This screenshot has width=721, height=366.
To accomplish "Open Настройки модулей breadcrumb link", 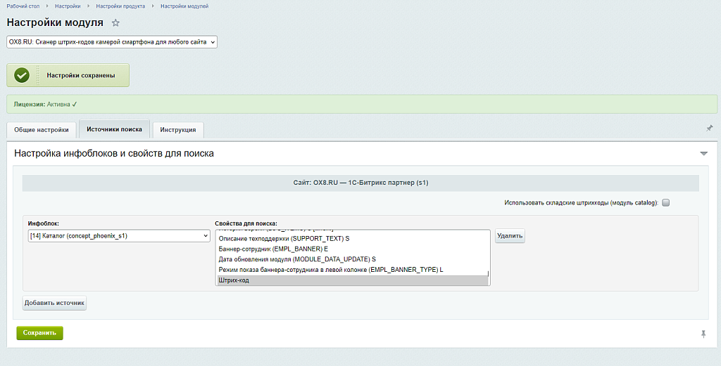I will point(184,6).
